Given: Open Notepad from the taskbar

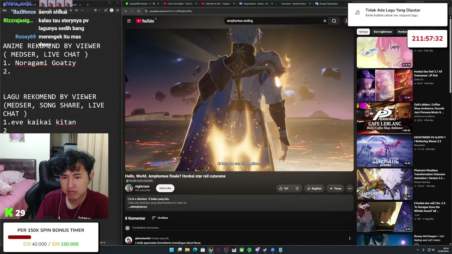Looking at the screenshot, I should point(280,250).
